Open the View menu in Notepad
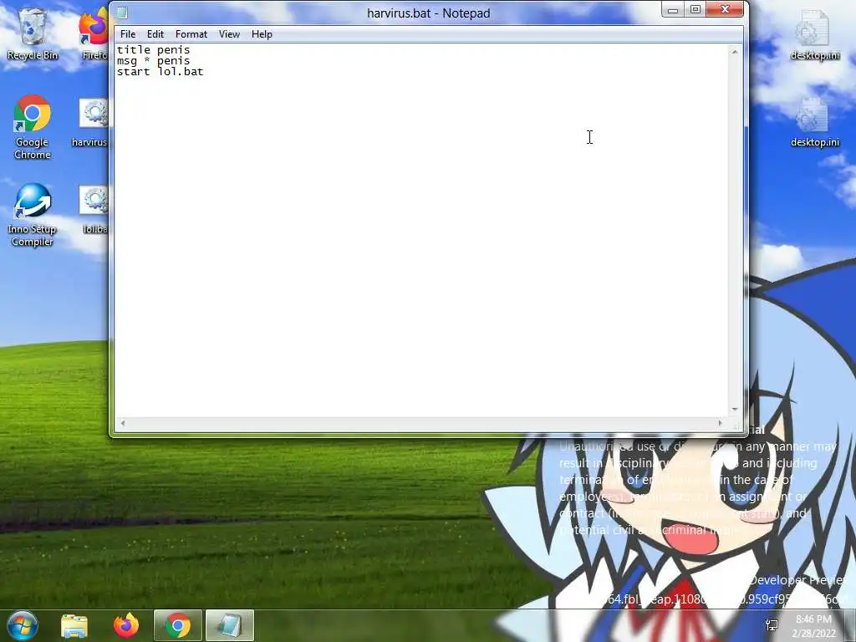Screen dimensions: 856x642 [229, 33]
